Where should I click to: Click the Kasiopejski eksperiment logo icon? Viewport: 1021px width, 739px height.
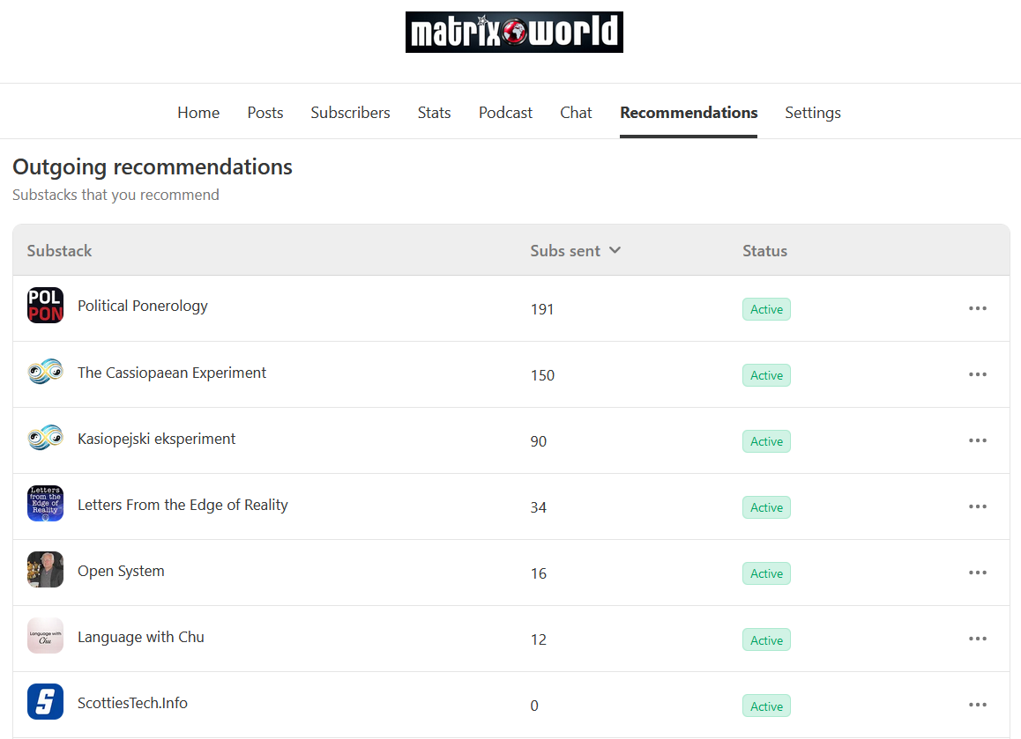(45, 439)
